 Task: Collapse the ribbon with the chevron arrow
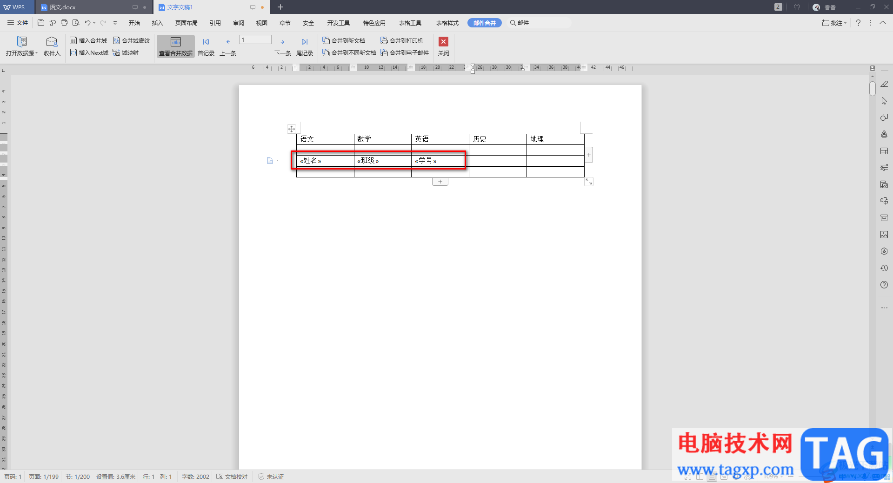[x=882, y=23]
